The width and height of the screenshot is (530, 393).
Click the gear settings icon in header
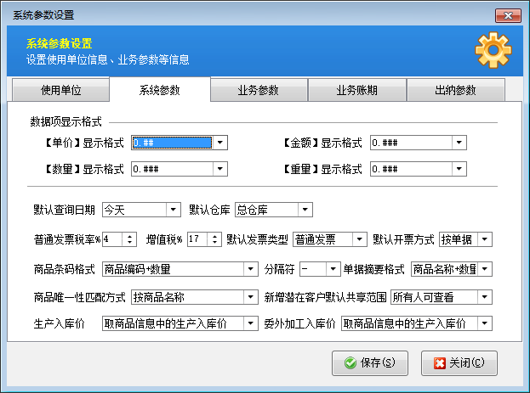coord(493,49)
